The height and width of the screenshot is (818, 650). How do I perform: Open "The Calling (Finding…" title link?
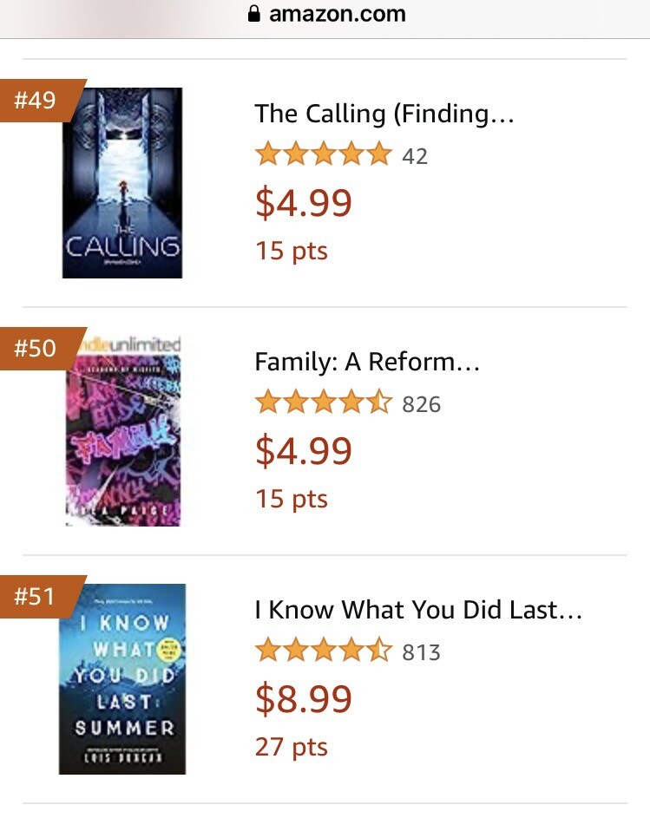[x=384, y=114]
